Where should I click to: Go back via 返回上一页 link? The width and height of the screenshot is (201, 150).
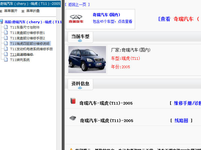pos(77,5)
